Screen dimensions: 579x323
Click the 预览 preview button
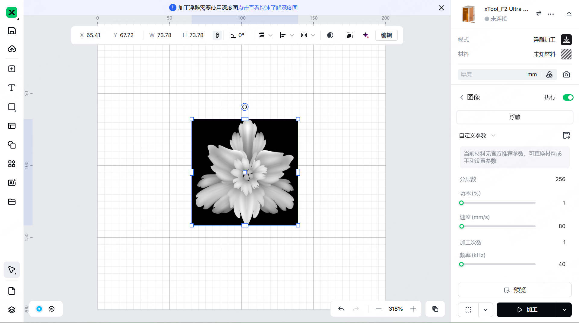tap(515, 290)
